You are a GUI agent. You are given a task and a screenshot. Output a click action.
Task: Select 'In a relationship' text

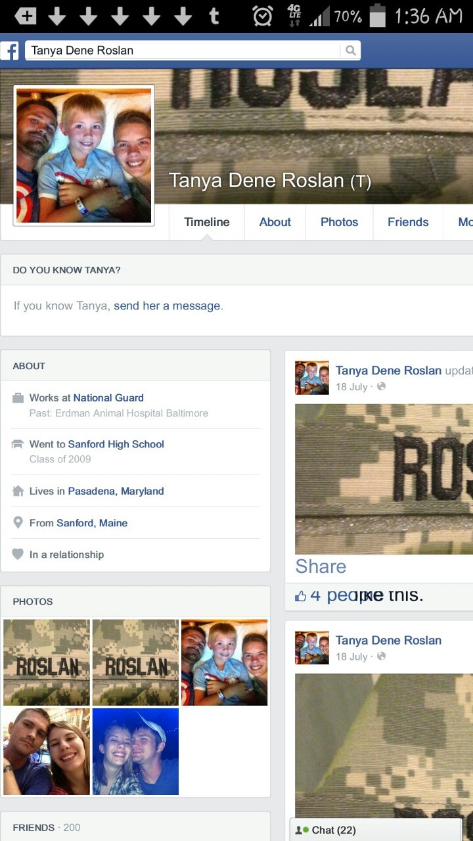pyautogui.click(x=66, y=555)
